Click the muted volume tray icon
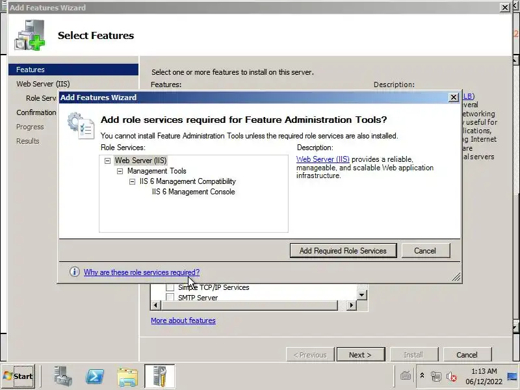Viewport: 520px width, 390px height. [452, 376]
